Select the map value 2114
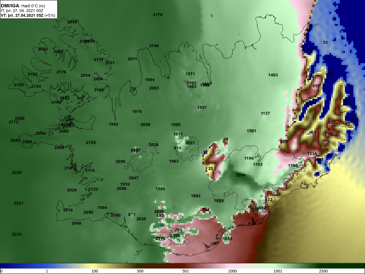The width and height of the screenshot is (365, 274). [x=90, y=170]
